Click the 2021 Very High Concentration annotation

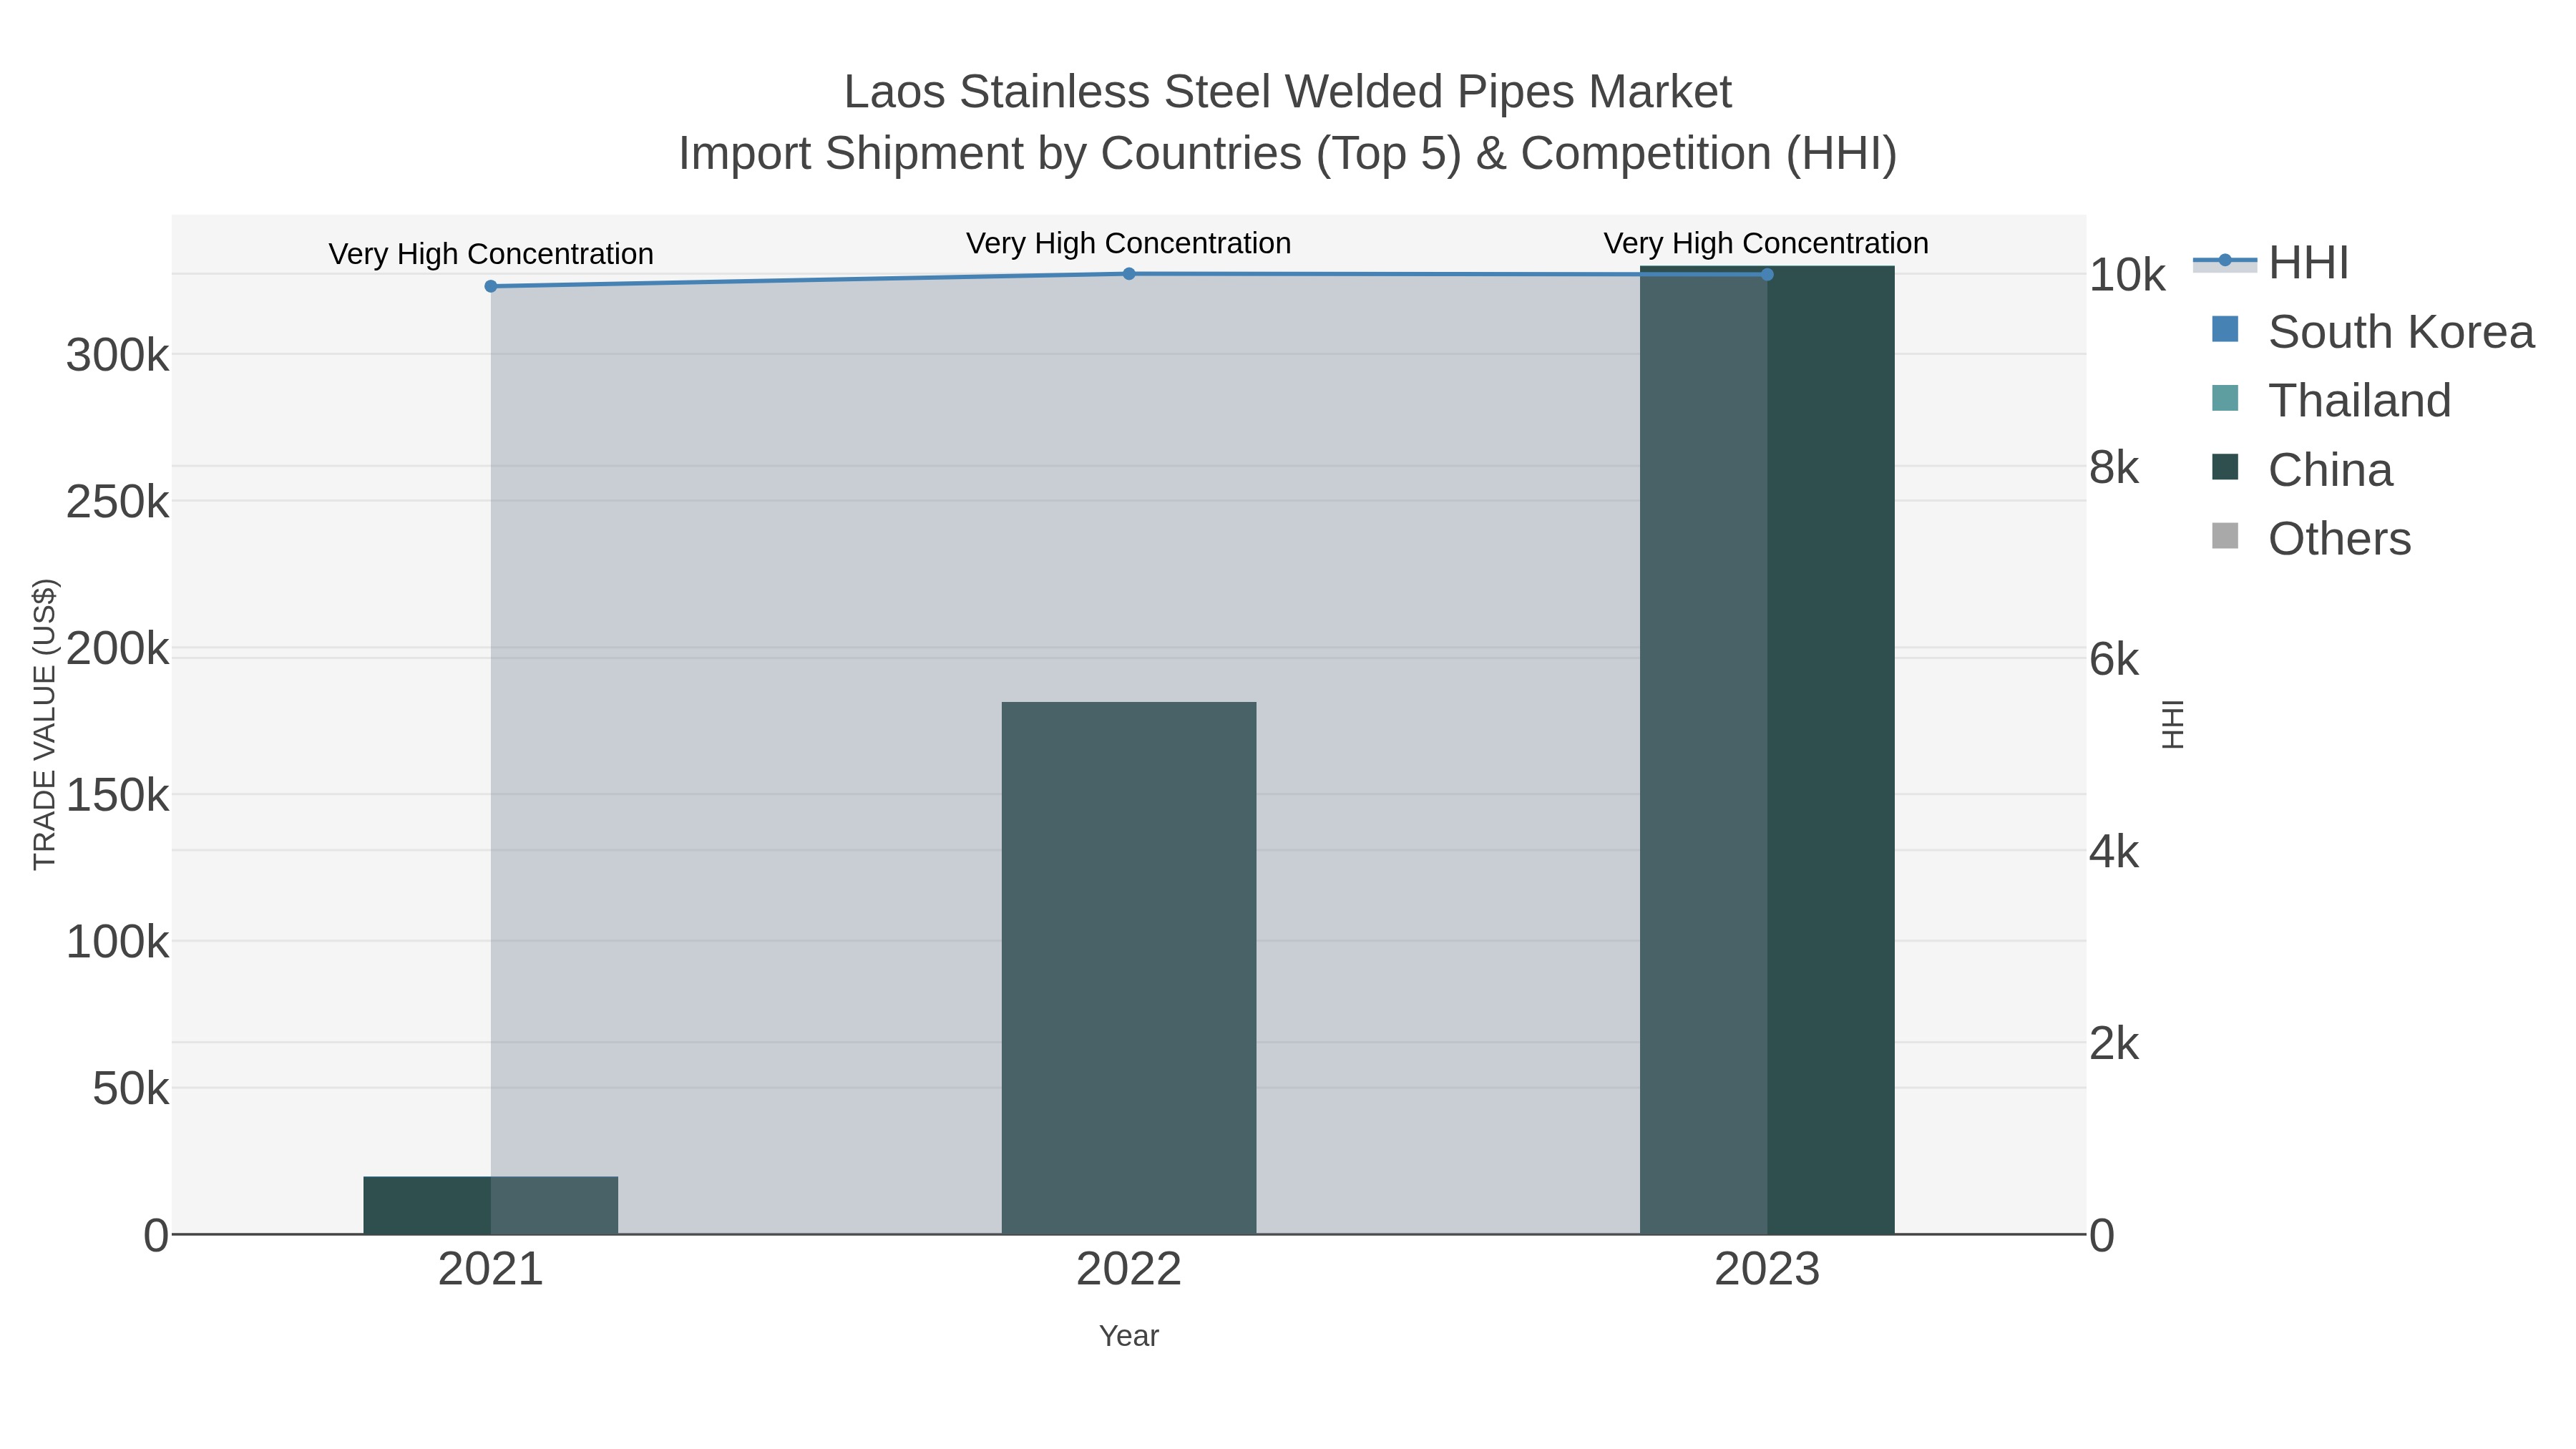pyautogui.click(x=491, y=254)
